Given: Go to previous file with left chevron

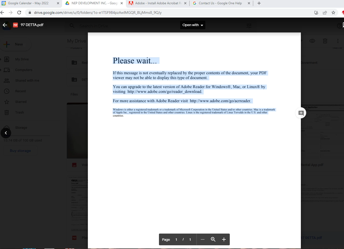Looking at the screenshot, I should pyautogui.click(x=6, y=133).
